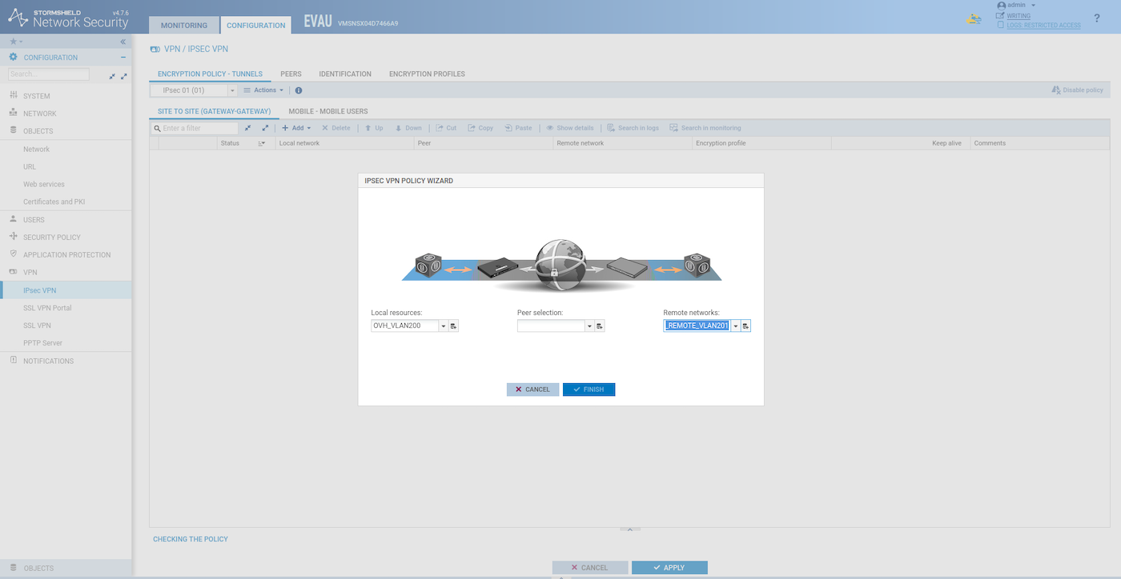Switch to the PEERS tab
Viewport: 1121px width, 579px height.
pos(291,74)
